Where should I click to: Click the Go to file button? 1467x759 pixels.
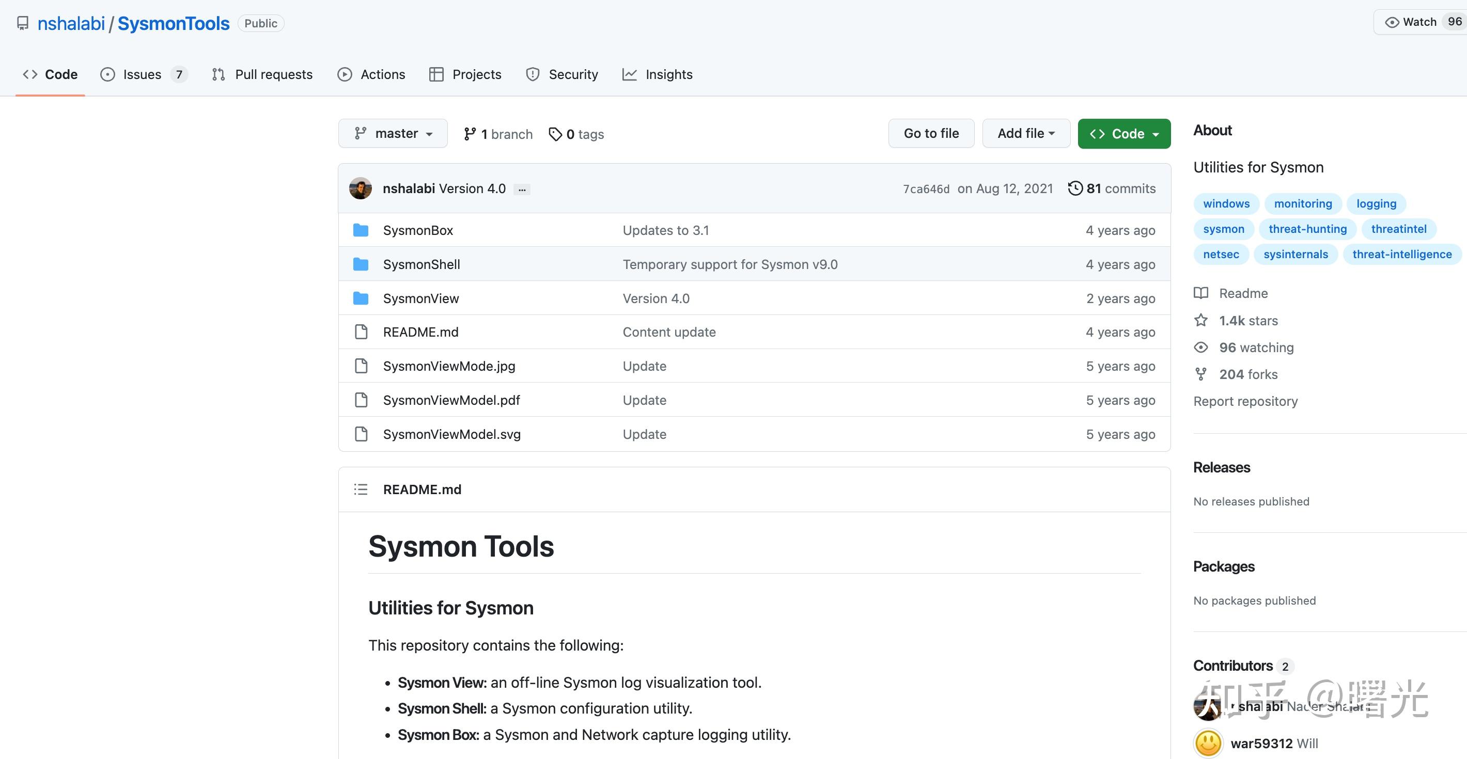(x=931, y=133)
